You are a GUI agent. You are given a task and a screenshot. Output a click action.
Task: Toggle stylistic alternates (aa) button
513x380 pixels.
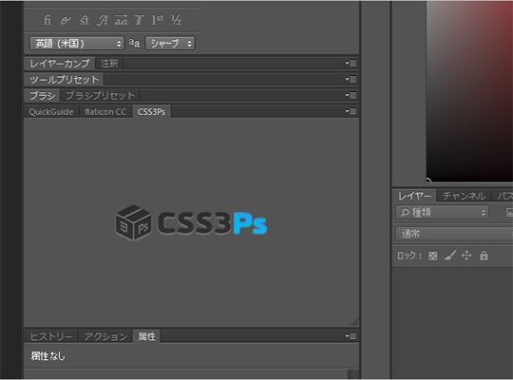(x=121, y=20)
